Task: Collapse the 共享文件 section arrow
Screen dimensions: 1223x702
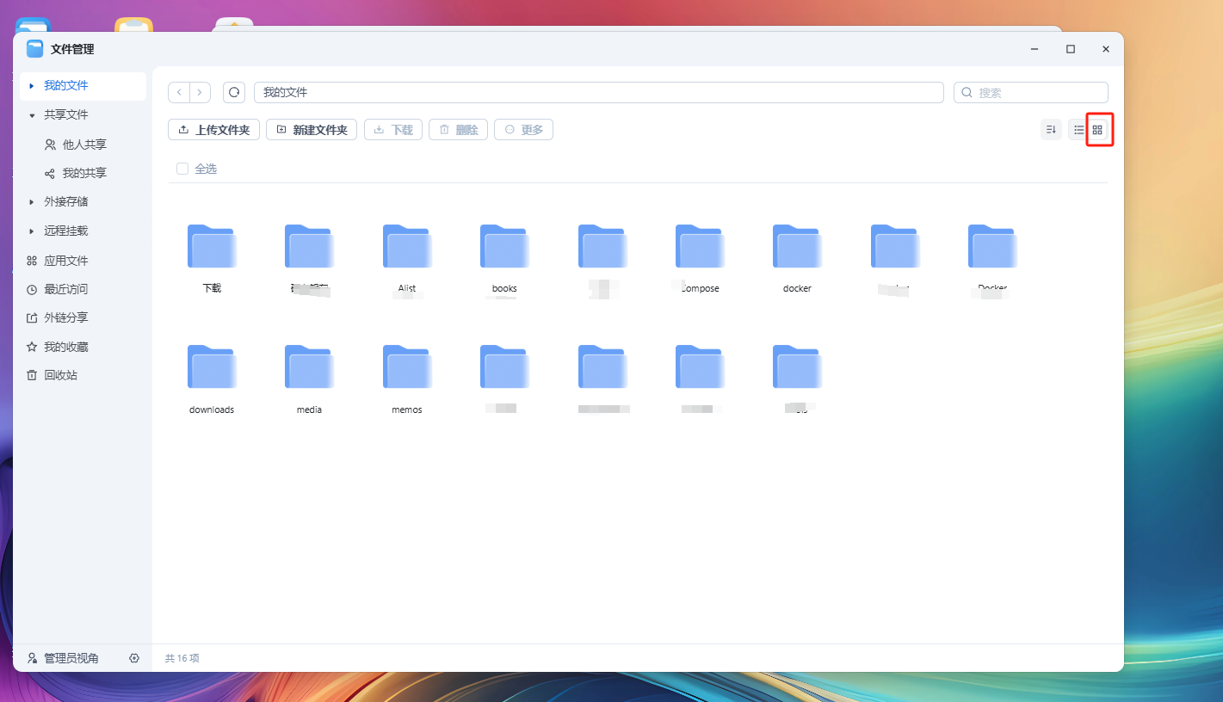Action: coord(32,115)
